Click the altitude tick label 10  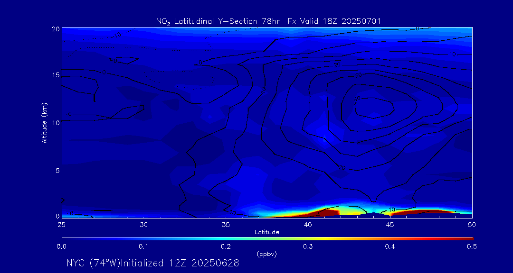(x=55, y=122)
